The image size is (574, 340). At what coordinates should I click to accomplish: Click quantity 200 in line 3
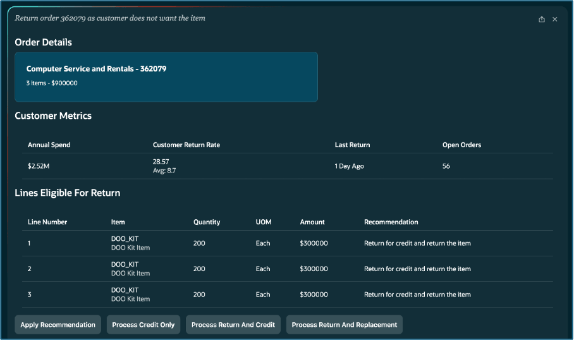click(199, 294)
